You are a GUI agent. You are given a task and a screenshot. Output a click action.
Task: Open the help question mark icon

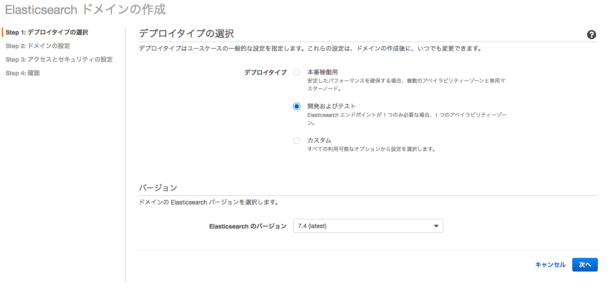(592, 35)
